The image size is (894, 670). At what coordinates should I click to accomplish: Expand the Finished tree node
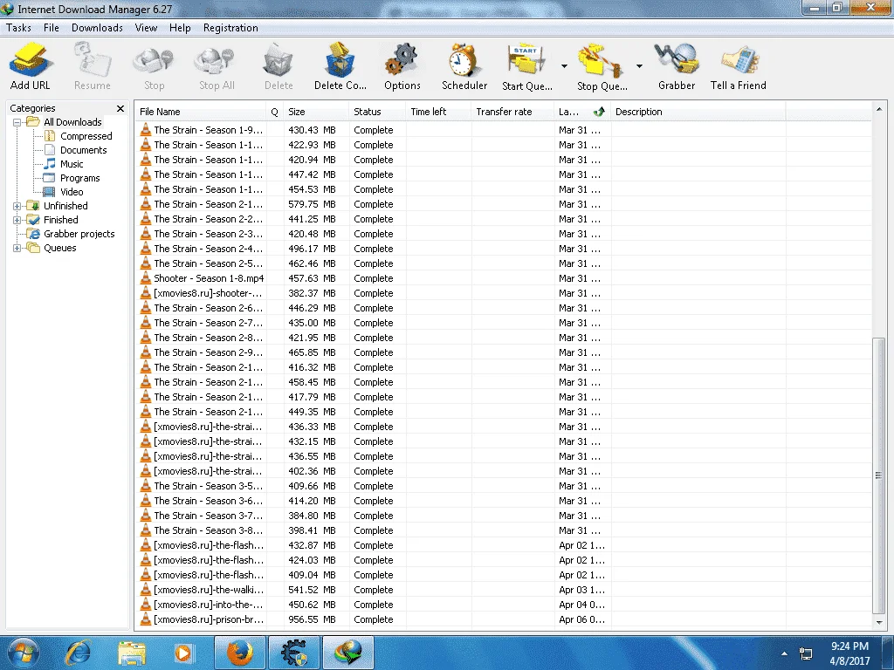point(17,220)
